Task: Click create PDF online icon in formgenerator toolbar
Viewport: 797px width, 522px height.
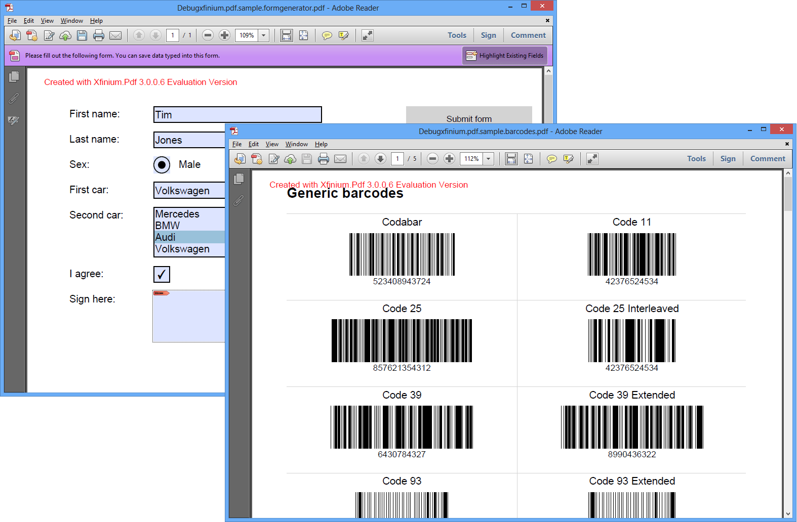Action: click(32, 35)
